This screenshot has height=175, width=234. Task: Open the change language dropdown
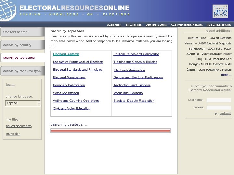click(x=23, y=103)
